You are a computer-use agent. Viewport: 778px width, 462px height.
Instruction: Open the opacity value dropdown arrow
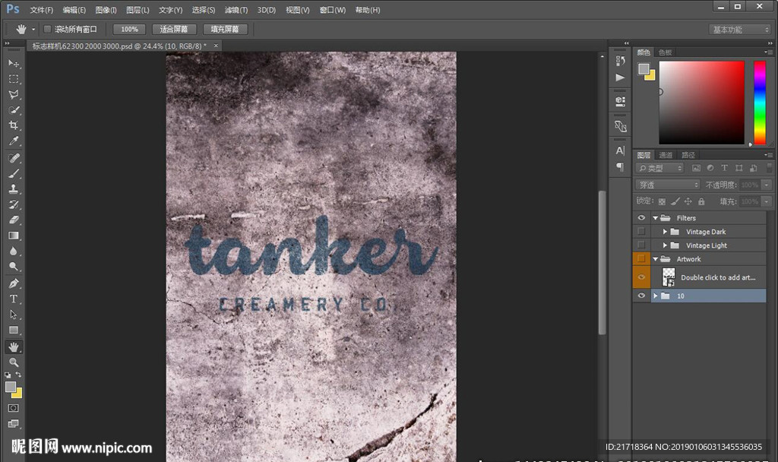767,185
